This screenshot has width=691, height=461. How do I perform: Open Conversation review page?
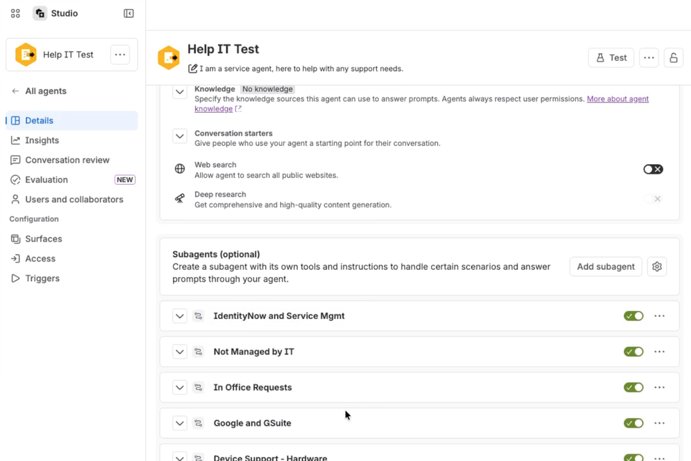tap(72, 160)
